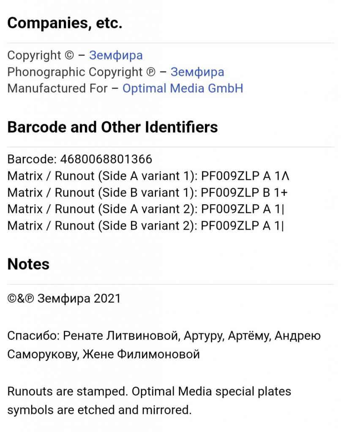The image size is (341, 432).
Task: Click the Side B variant 2 matrix line
Action: tap(146, 226)
